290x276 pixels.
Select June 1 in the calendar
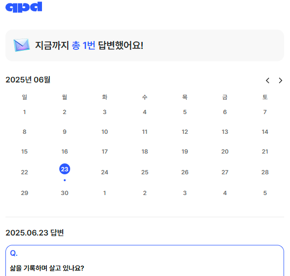pyautogui.click(x=24, y=112)
